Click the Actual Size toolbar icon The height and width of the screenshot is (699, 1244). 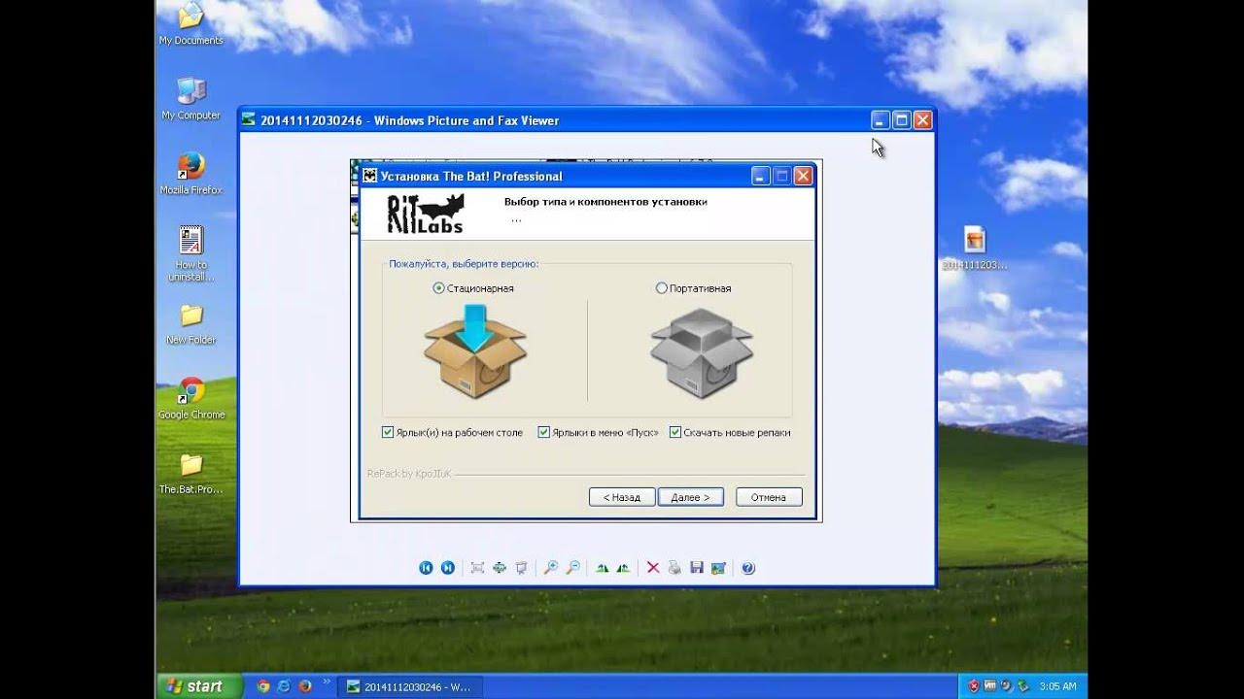coord(500,568)
